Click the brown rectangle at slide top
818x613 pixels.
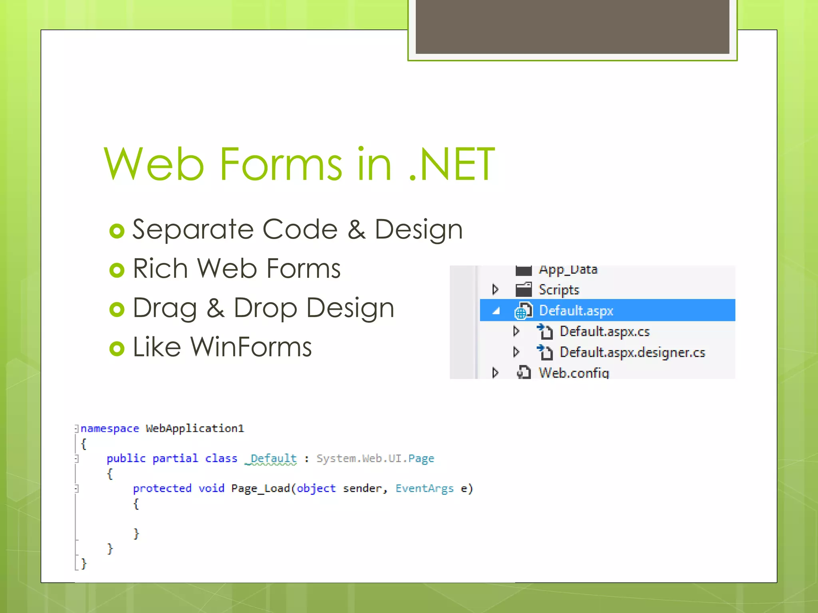(572, 26)
